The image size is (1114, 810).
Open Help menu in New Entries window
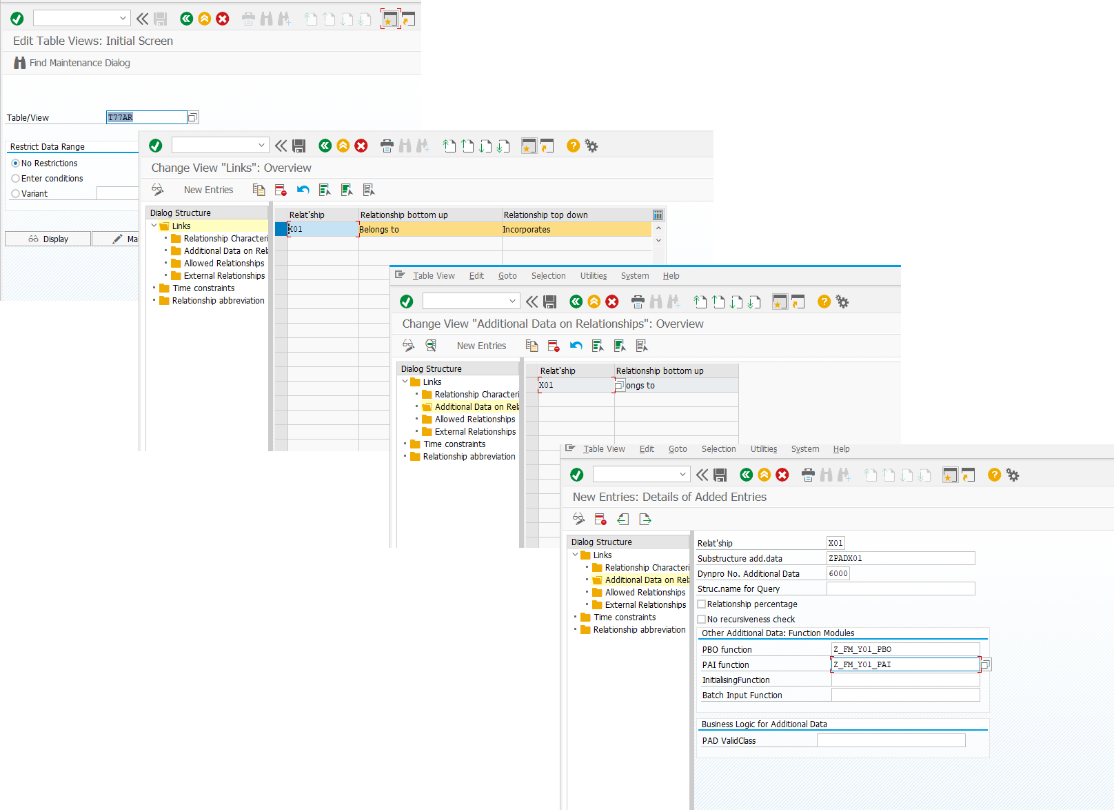coord(841,449)
